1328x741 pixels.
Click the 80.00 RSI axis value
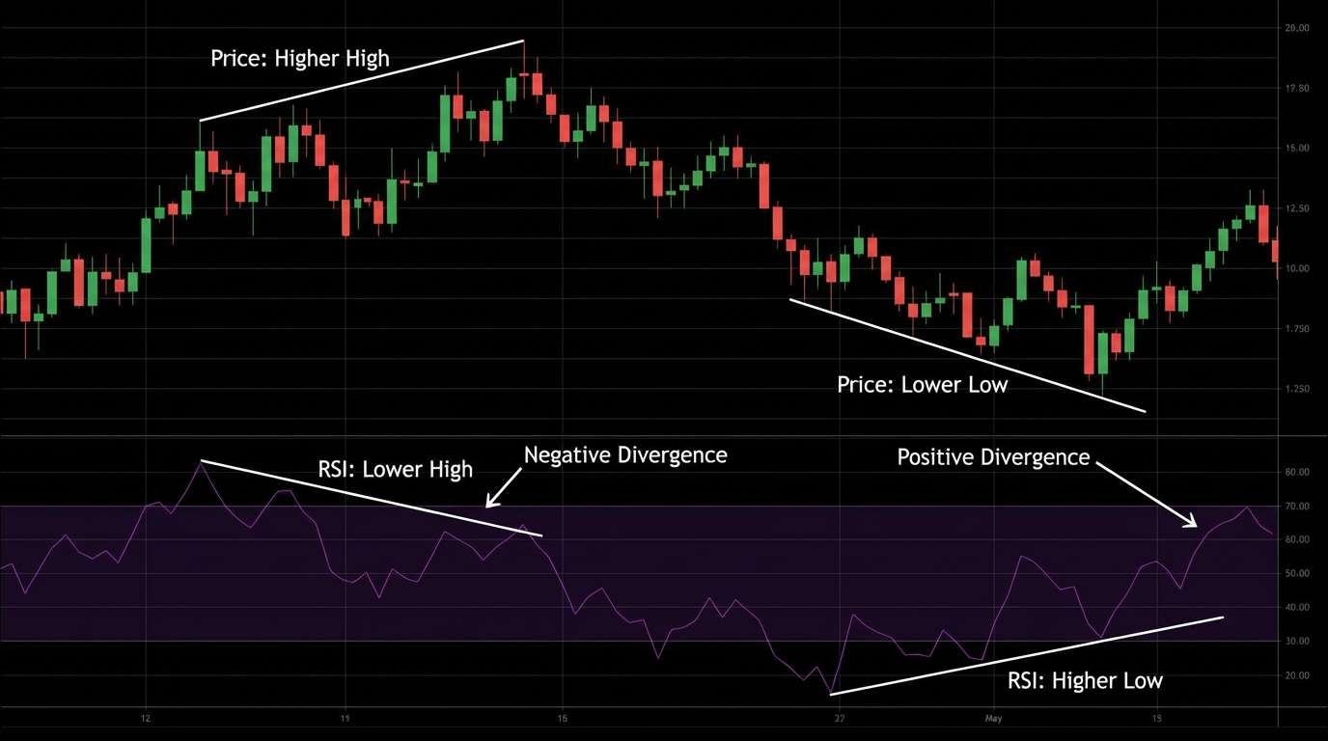coord(1296,472)
